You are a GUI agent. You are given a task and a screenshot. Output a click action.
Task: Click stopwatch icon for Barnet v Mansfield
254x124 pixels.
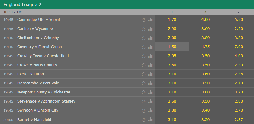pyautogui.click(x=144, y=120)
